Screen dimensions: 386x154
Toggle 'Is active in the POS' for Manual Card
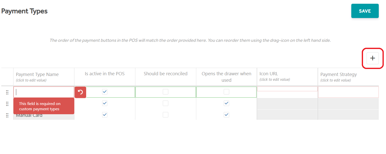105,115
